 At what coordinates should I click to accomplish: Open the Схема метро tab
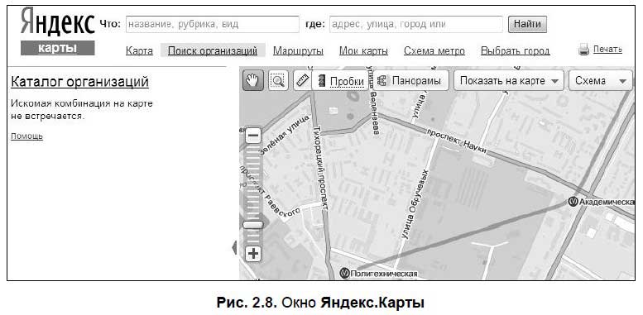tap(434, 50)
